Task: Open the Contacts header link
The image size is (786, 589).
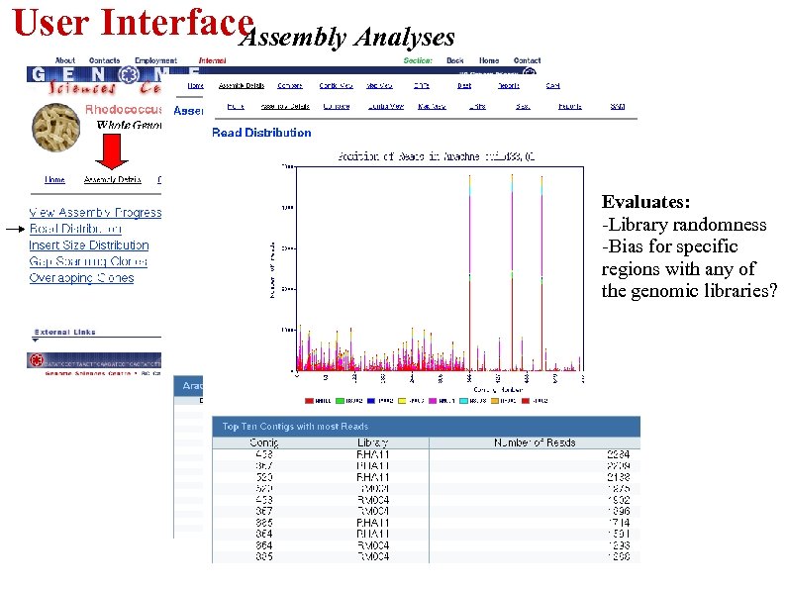Action: [x=104, y=60]
